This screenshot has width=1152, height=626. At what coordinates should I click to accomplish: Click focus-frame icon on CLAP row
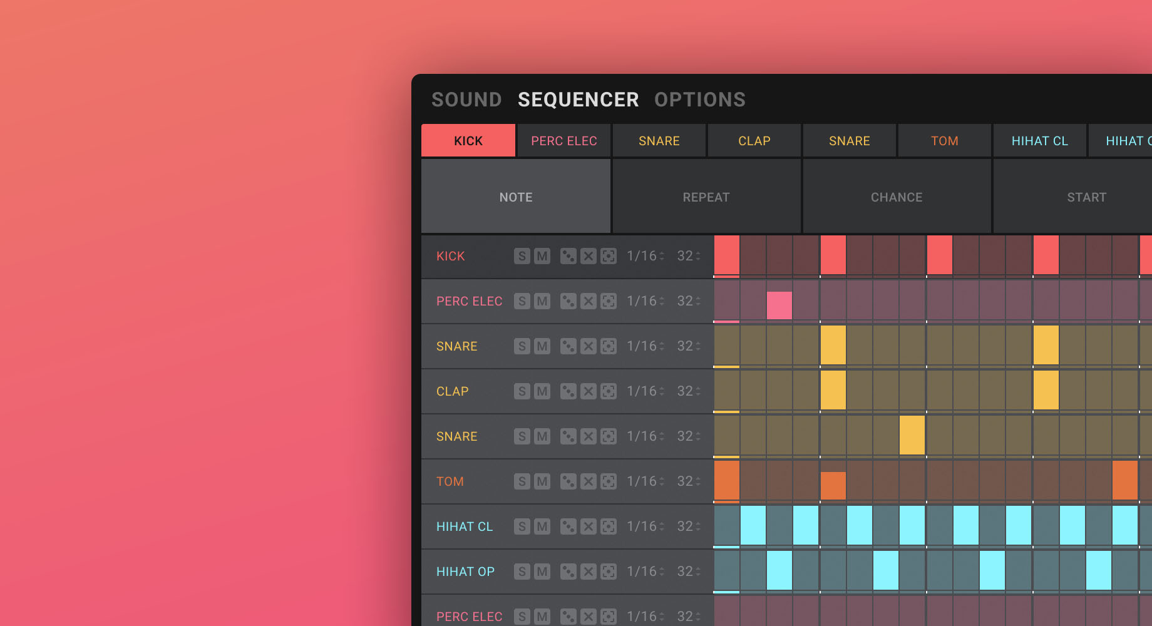609,391
